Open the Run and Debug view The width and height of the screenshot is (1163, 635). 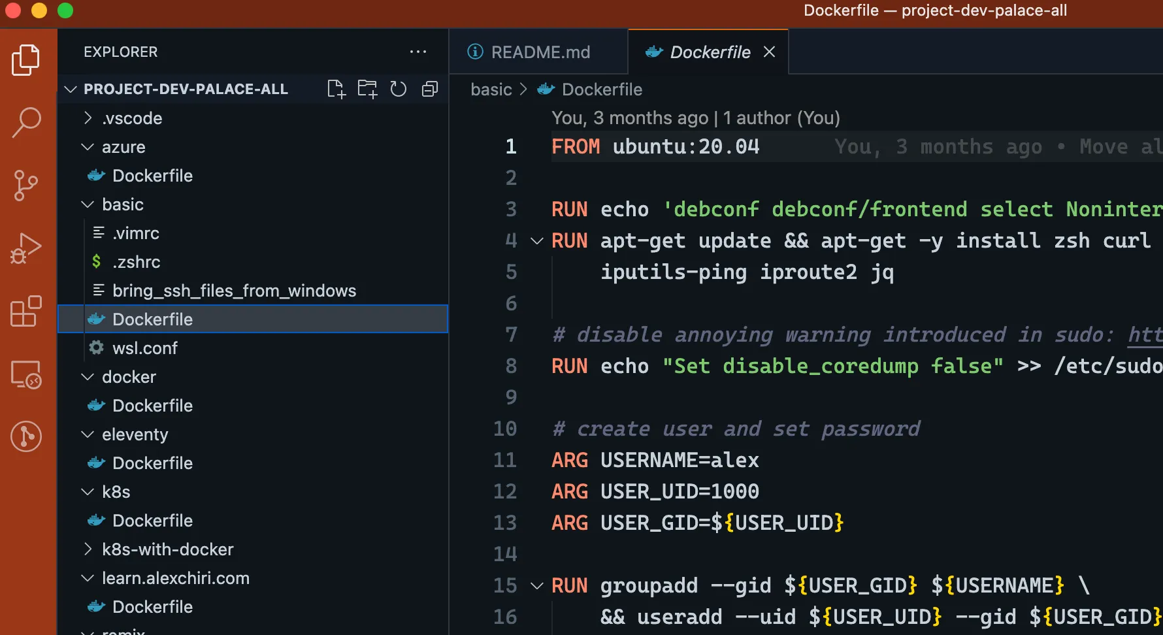pos(26,249)
